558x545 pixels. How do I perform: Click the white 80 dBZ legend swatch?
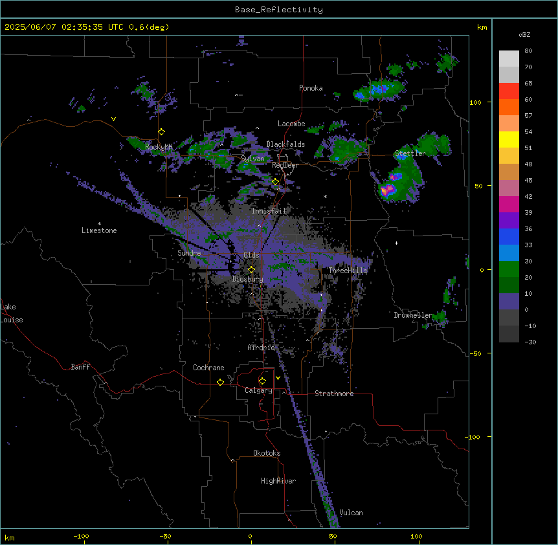tap(509, 58)
